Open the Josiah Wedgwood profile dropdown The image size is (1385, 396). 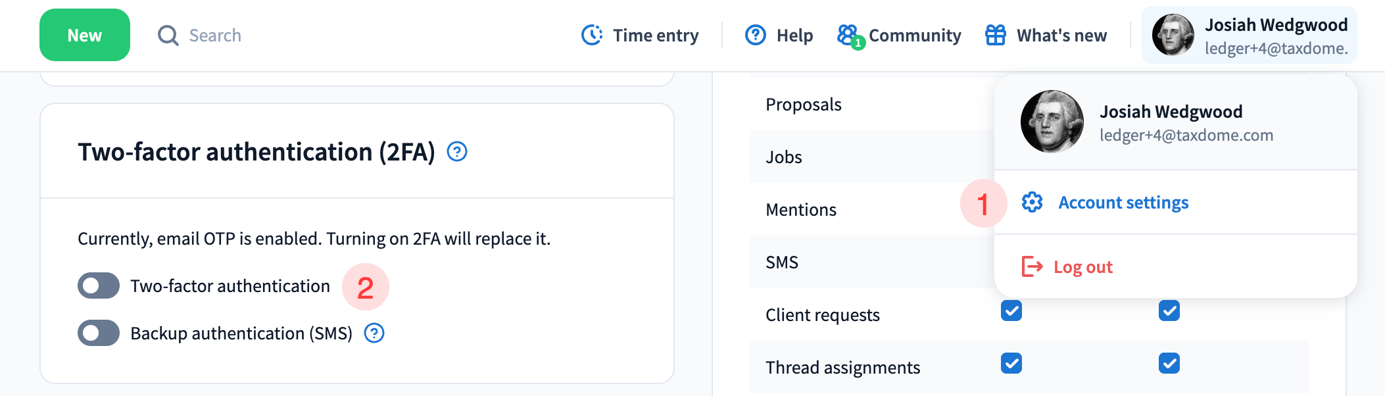(x=1250, y=36)
